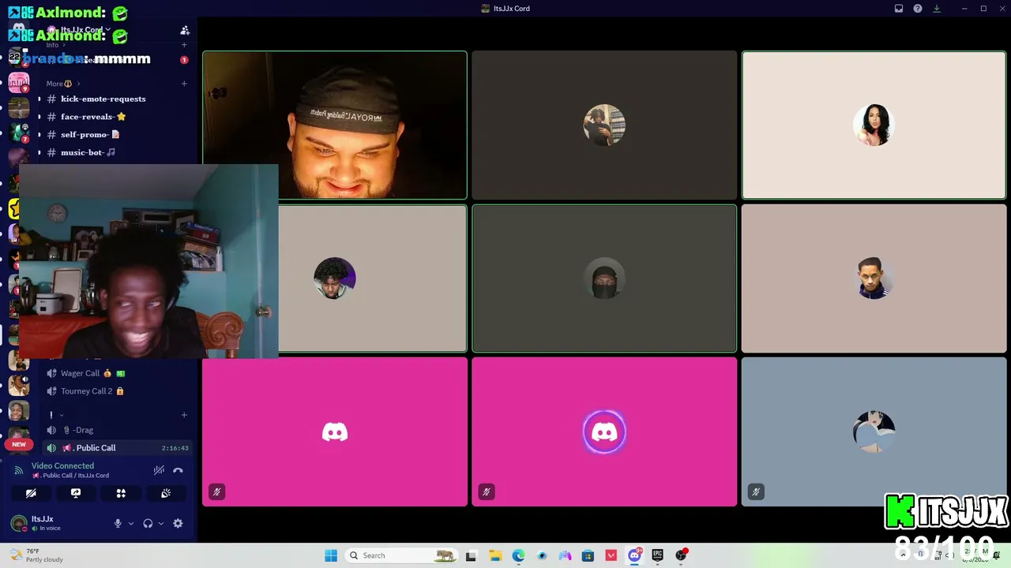This screenshot has height=568, width=1011.
Task: Open the weather widget on taskbar
Action: click(x=36, y=555)
